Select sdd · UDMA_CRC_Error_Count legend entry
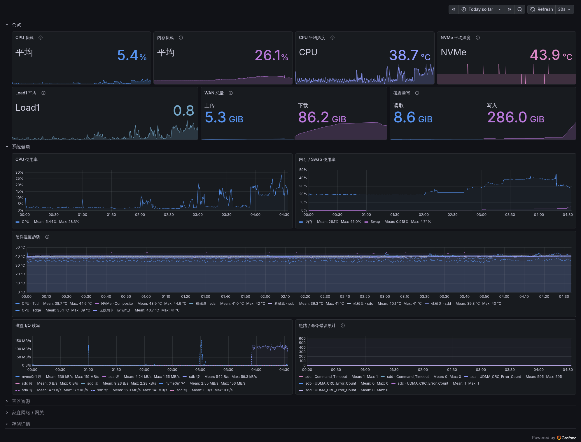The width and height of the screenshot is (581, 442). click(x=331, y=390)
